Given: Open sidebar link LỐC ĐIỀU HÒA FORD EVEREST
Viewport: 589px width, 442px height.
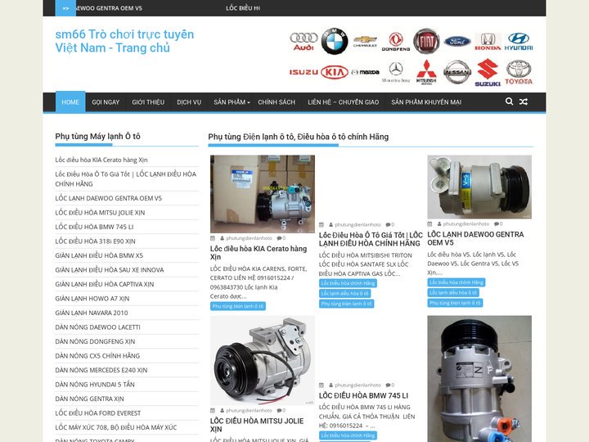Looking at the screenshot, I should tap(97, 413).
